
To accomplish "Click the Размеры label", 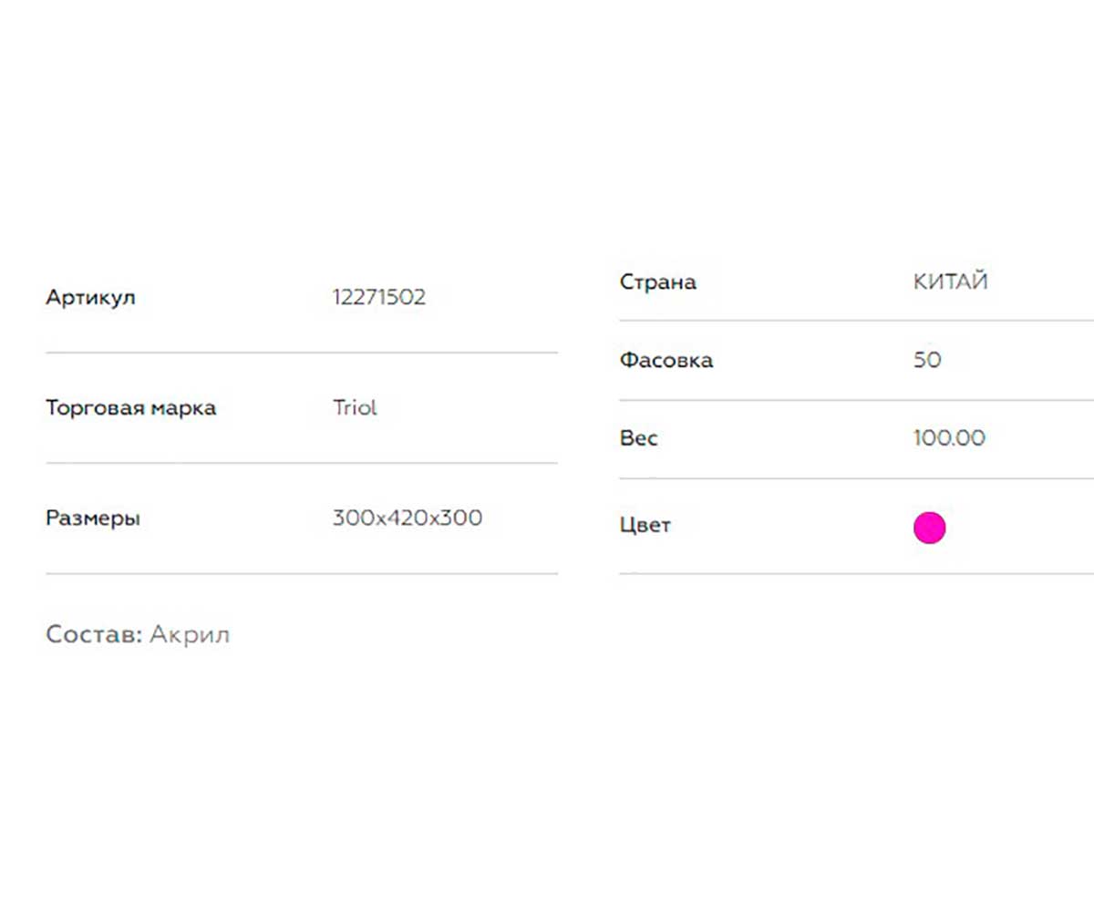I will pyautogui.click(x=93, y=518).
